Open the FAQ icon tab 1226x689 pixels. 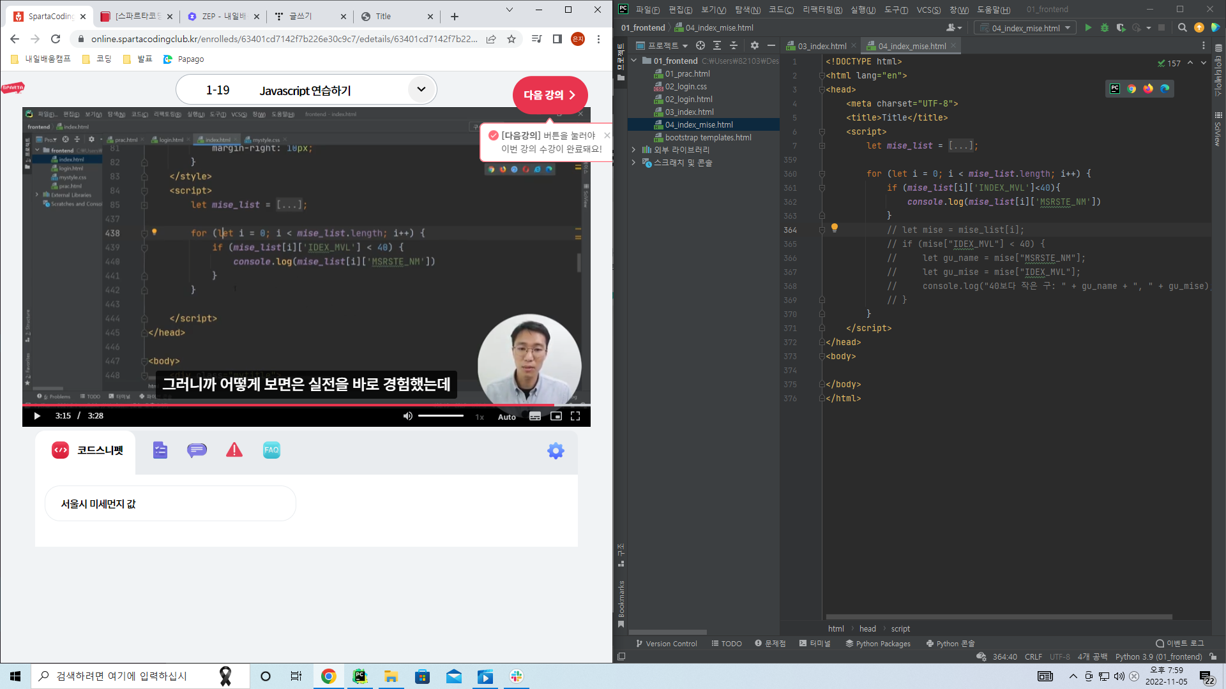[271, 450]
